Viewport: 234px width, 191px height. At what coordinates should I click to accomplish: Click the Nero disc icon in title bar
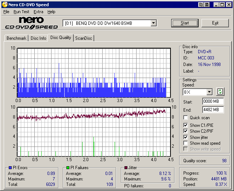coord(4,4)
